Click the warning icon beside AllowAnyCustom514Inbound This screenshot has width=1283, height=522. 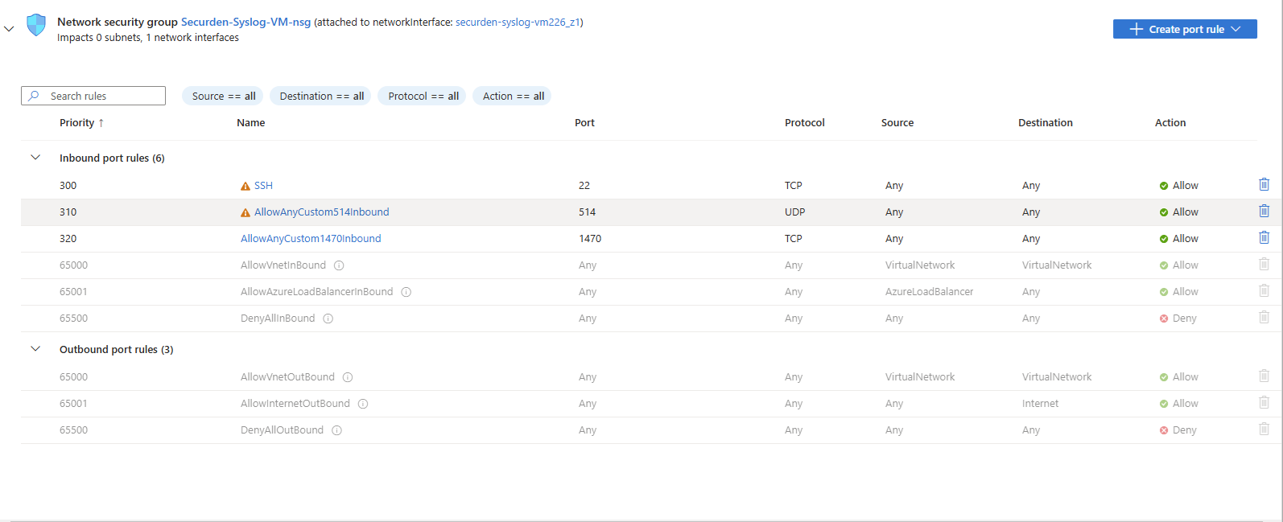[245, 212]
